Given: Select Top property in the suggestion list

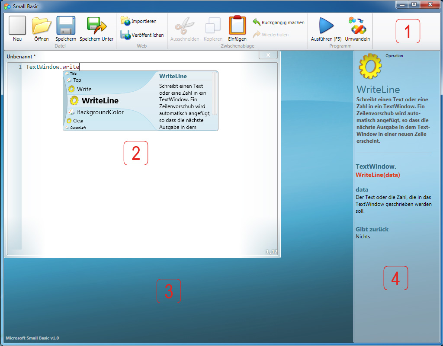Looking at the screenshot, I should (x=77, y=80).
